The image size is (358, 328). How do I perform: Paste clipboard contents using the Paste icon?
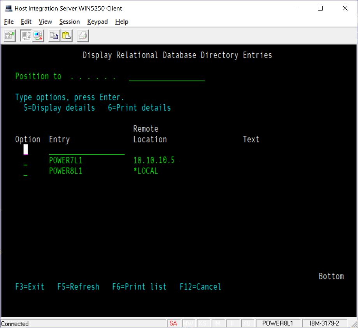(x=65, y=35)
